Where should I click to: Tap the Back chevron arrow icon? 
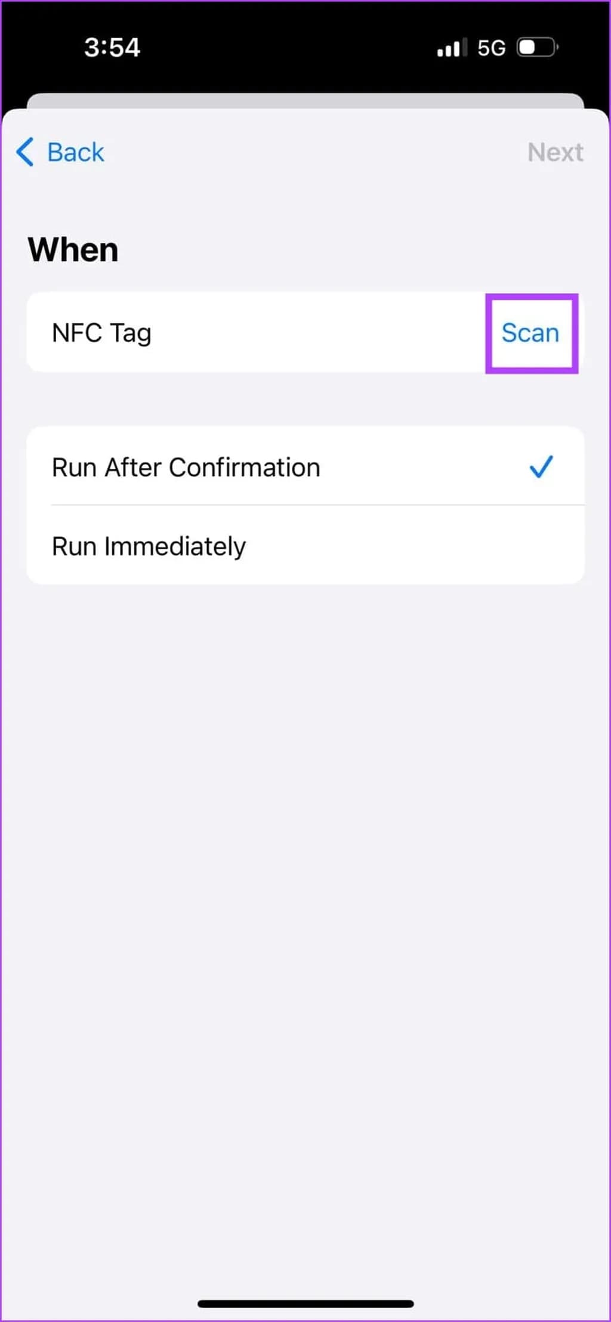(25, 152)
